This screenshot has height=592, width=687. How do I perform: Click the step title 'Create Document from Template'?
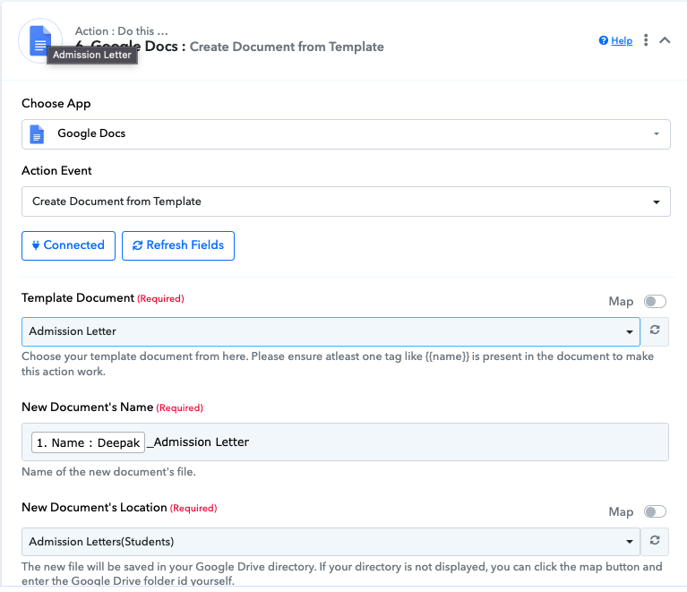287,47
